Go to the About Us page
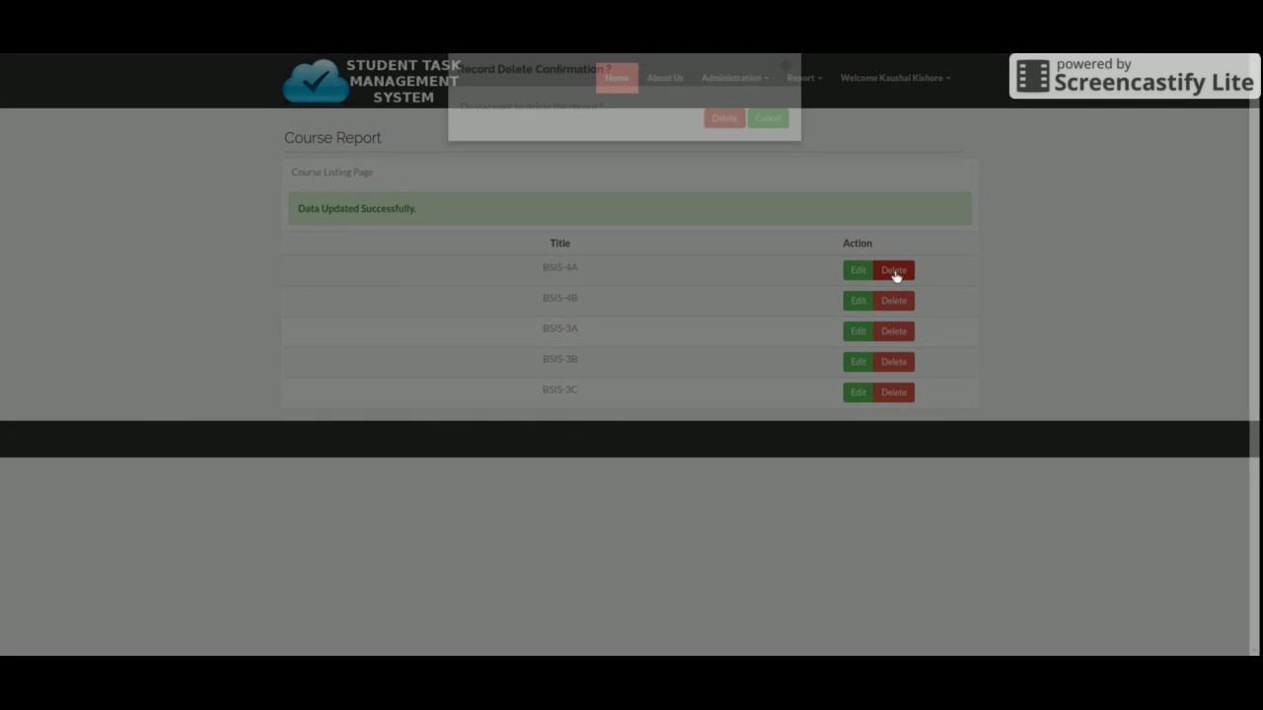Viewport: 1263px width, 710px height. (x=665, y=78)
